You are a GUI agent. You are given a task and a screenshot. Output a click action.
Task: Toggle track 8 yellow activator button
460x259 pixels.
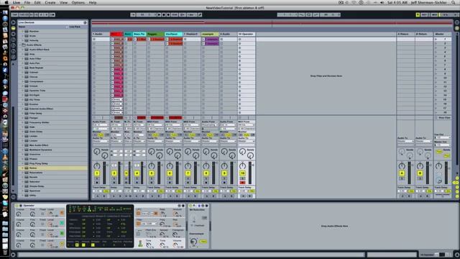(206, 173)
